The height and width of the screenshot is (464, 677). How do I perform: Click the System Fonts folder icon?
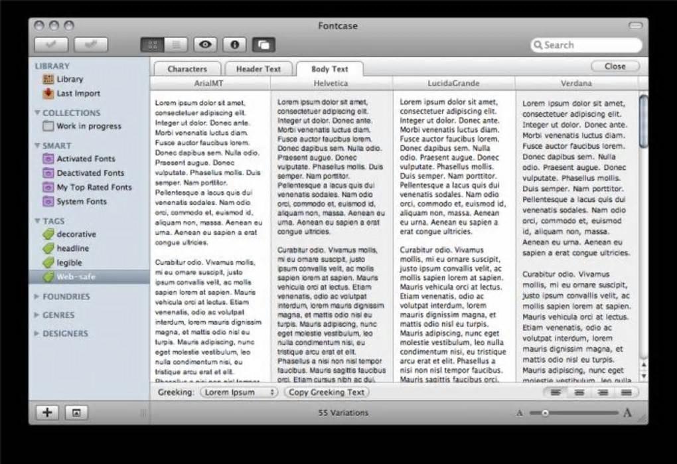coord(48,202)
